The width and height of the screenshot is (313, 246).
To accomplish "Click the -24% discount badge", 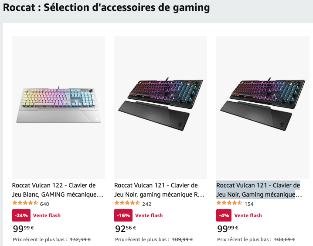I will click(x=20, y=215).
